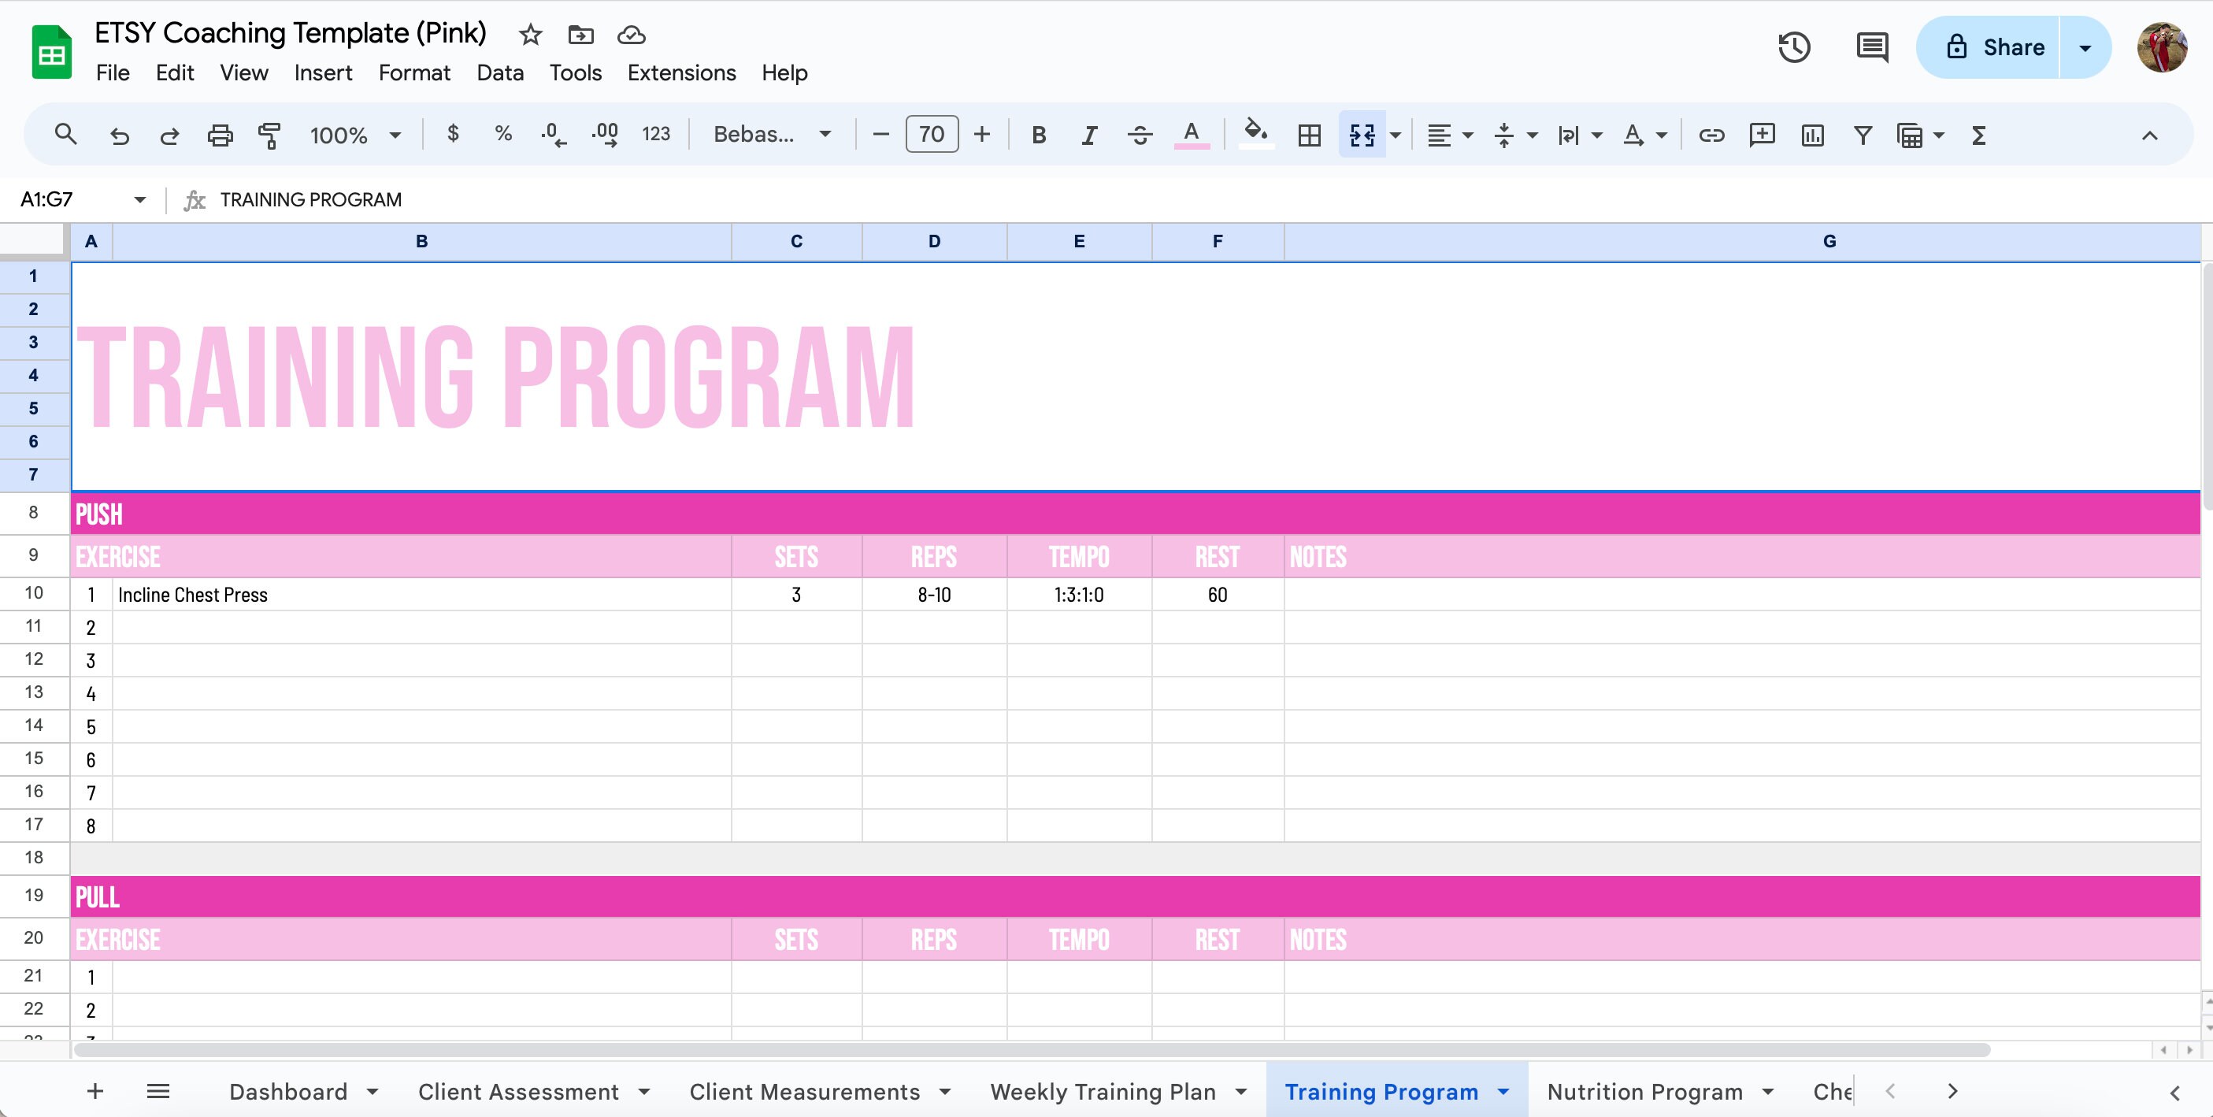Toggle merge cells button
This screenshot has width=2213, height=1117.
[1362, 135]
